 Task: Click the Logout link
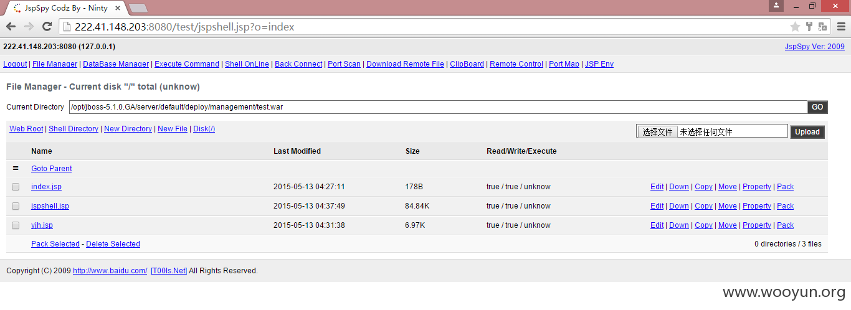(15, 64)
